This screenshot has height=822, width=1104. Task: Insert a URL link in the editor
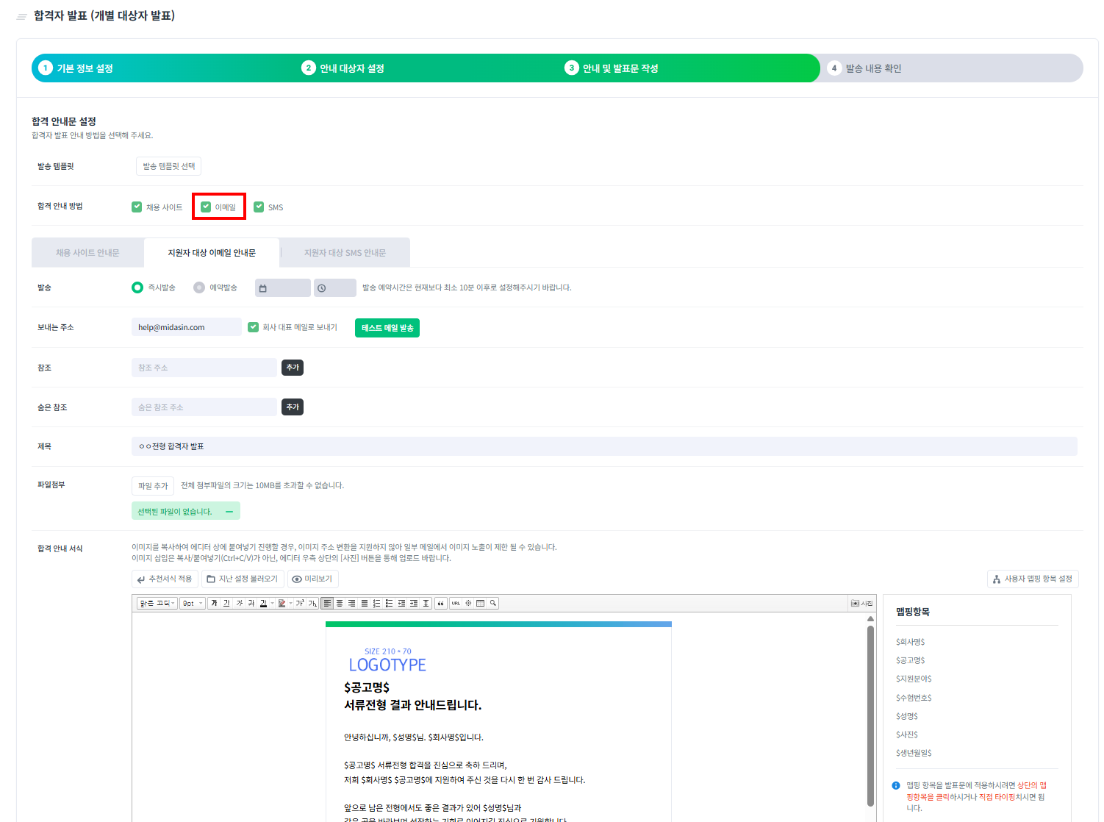pos(456,603)
